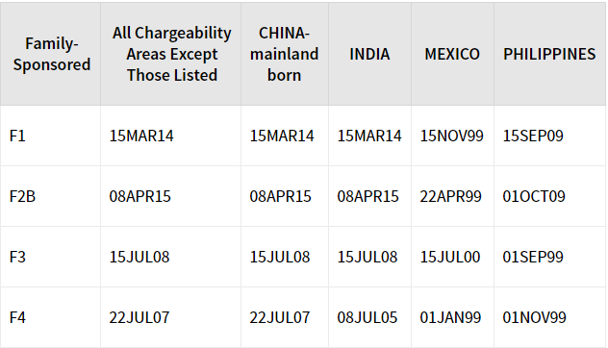Select the F4 row label
This screenshot has width=608, height=348.
pyautogui.click(x=17, y=317)
